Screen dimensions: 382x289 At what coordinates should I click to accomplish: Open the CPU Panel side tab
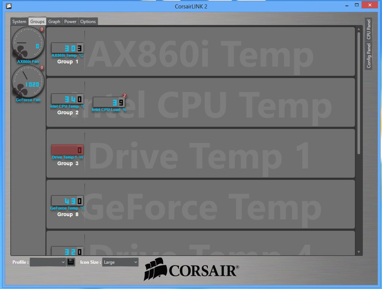coord(368,29)
